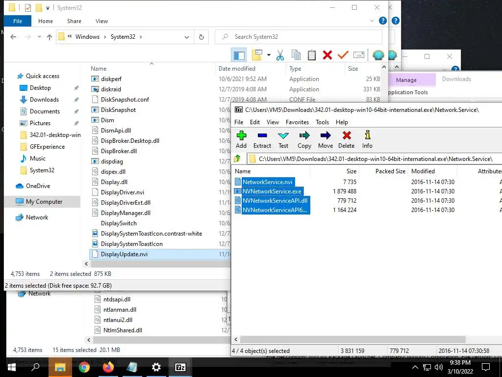Expand the address bar history dropdown

tap(187, 37)
